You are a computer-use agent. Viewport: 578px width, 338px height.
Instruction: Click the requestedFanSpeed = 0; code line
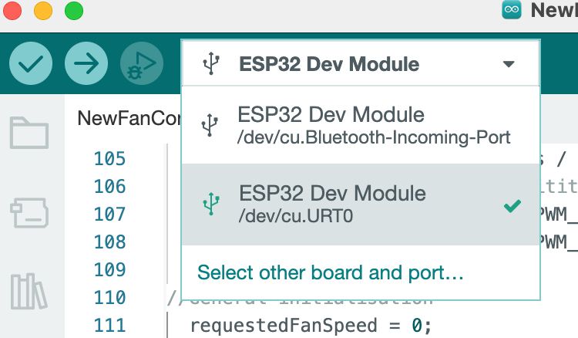click(x=311, y=326)
